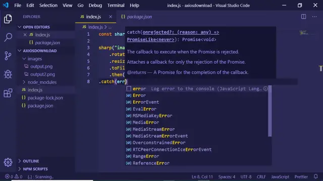The height and width of the screenshot is (181, 323).
Task: Pick the MSMediaKeyError suggestion
Action: click(x=197, y=116)
